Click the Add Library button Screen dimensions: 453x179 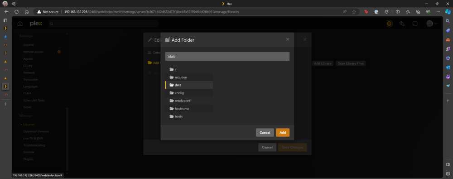[323, 63]
